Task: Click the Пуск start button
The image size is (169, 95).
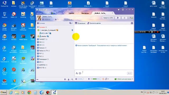Action: (x=3, y=92)
